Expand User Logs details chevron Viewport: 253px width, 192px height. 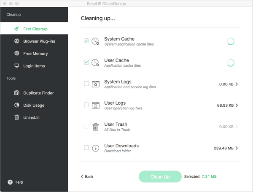point(237,105)
